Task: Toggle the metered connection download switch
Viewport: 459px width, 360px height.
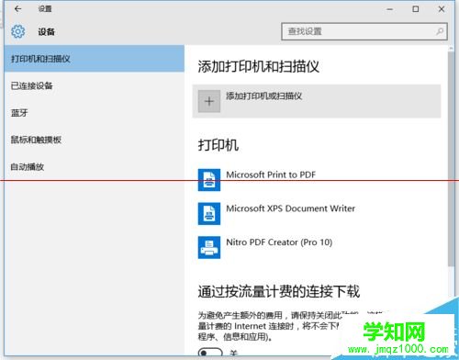Action: tap(210, 353)
